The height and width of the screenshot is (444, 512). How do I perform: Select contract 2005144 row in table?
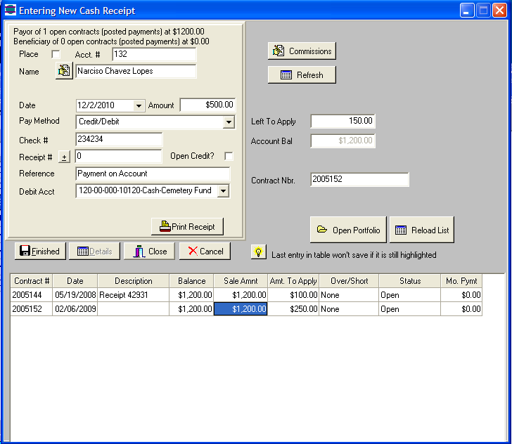pos(32,295)
